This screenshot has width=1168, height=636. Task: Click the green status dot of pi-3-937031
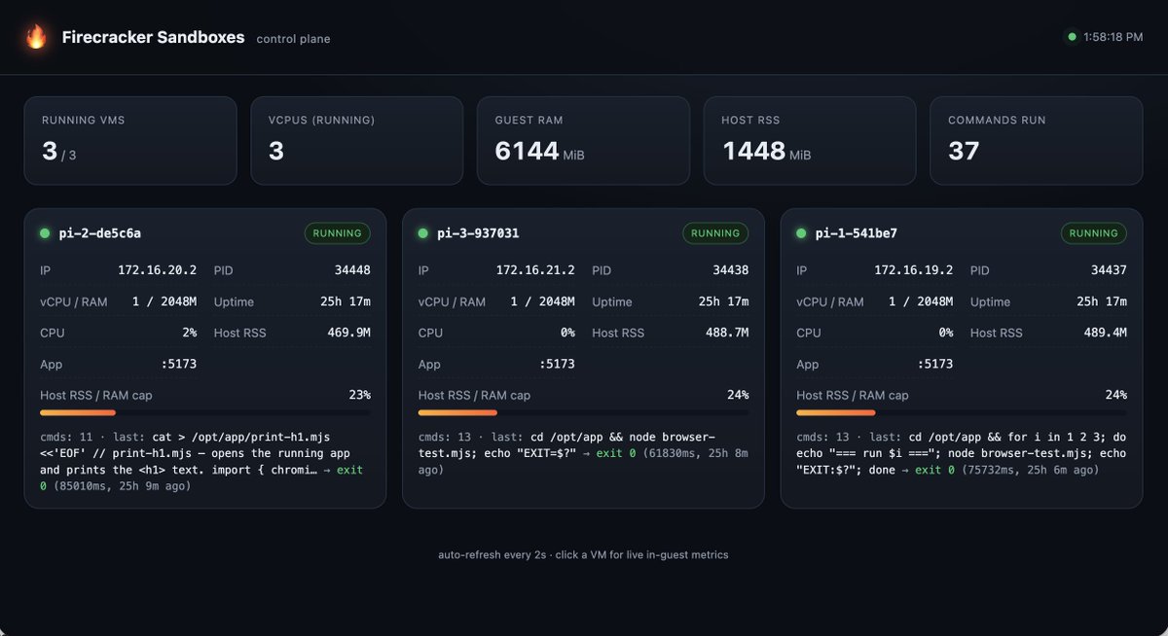422,233
